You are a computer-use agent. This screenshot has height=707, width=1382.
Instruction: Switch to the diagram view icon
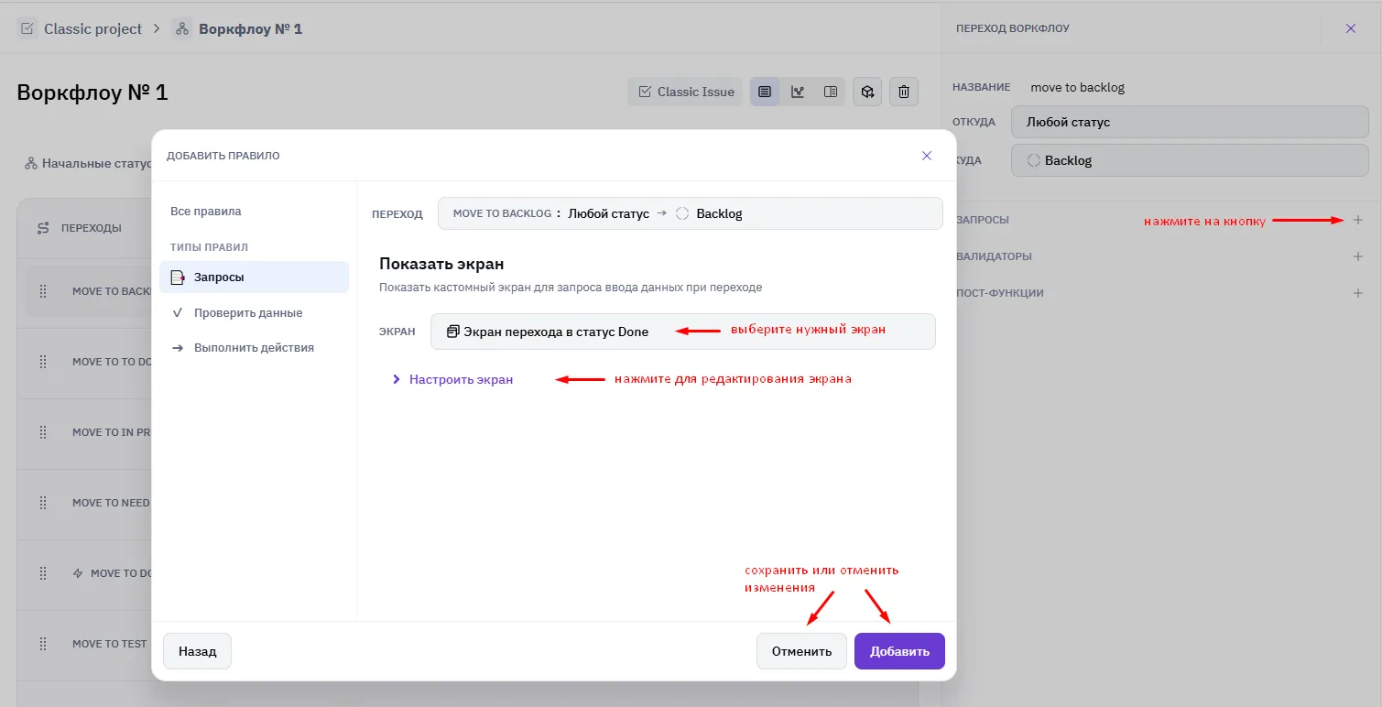coord(798,92)
